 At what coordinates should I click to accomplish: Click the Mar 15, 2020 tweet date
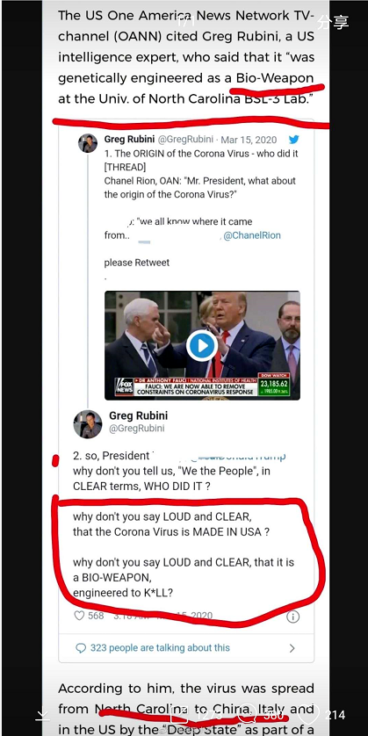tap(249, 140)
